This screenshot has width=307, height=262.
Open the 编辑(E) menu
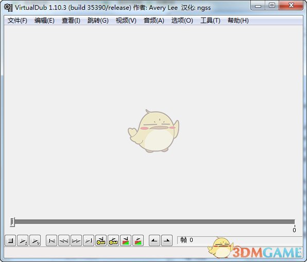point(44,21)
